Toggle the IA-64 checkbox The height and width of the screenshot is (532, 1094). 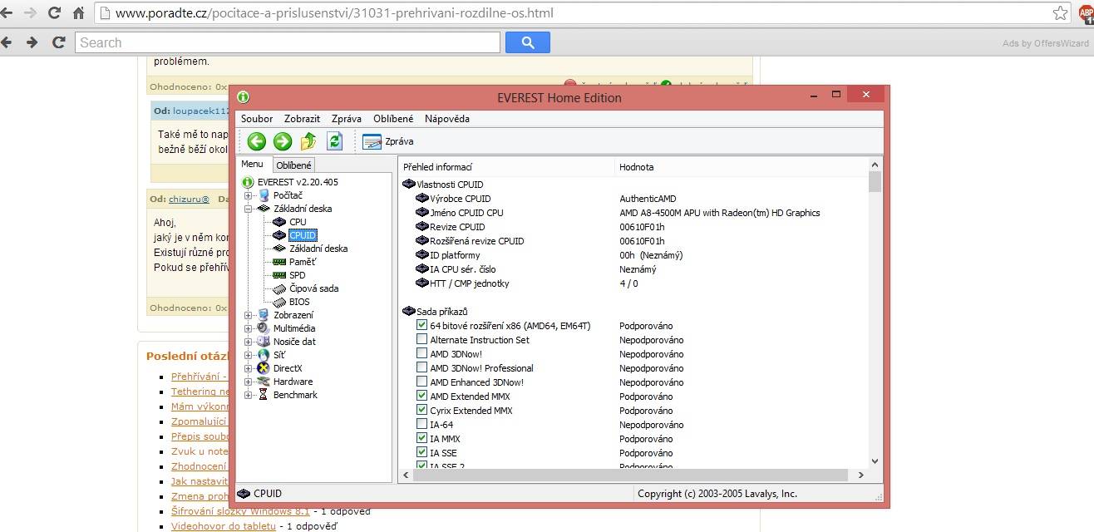(422, 425)
